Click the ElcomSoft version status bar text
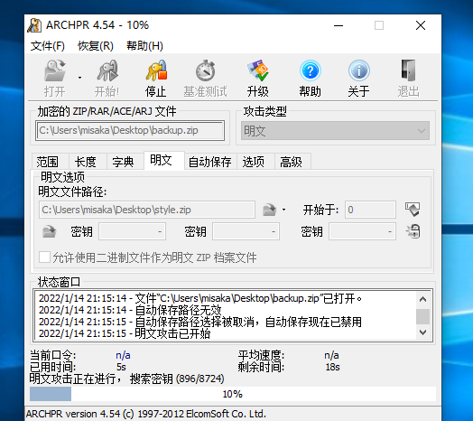Screen dimensions: 473x421 click(146, 414)
